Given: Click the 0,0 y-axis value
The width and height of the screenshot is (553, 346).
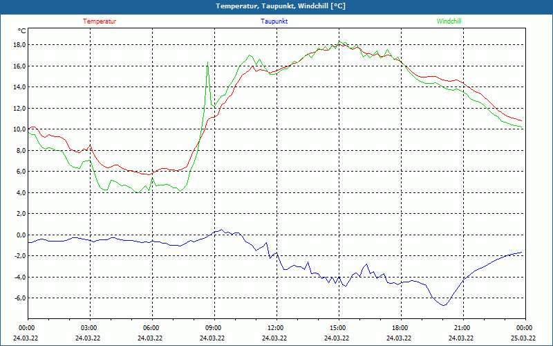Looking at the screenshot, I should pos(21,235).
